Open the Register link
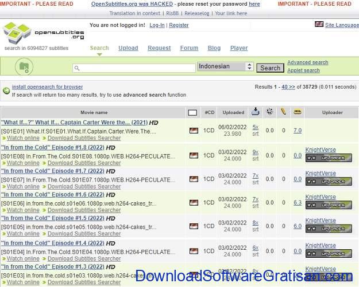This screenshot has width=359, height=287. pos(179,25)
